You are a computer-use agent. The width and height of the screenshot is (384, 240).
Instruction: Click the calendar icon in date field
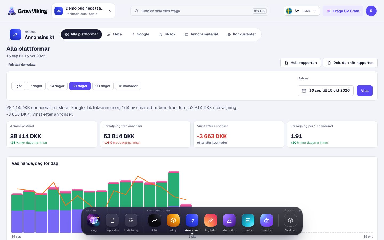304,91
